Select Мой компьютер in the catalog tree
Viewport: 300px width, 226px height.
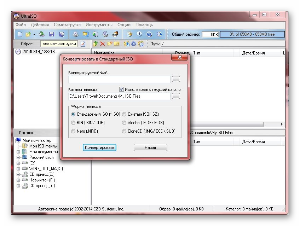coord(37,140)
